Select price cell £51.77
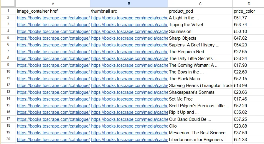The image size is (264, 144). point(248,18)
